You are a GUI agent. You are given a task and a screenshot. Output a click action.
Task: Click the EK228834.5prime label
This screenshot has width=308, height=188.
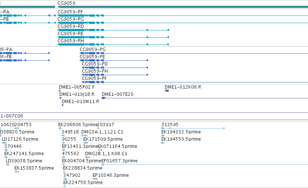83,168
